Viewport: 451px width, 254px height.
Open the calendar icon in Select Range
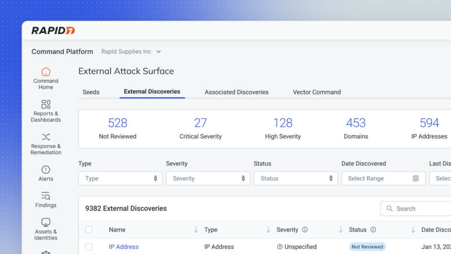click(416, 178)
